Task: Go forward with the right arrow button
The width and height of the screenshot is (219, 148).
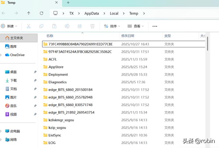Action: (x=16, y=13)
